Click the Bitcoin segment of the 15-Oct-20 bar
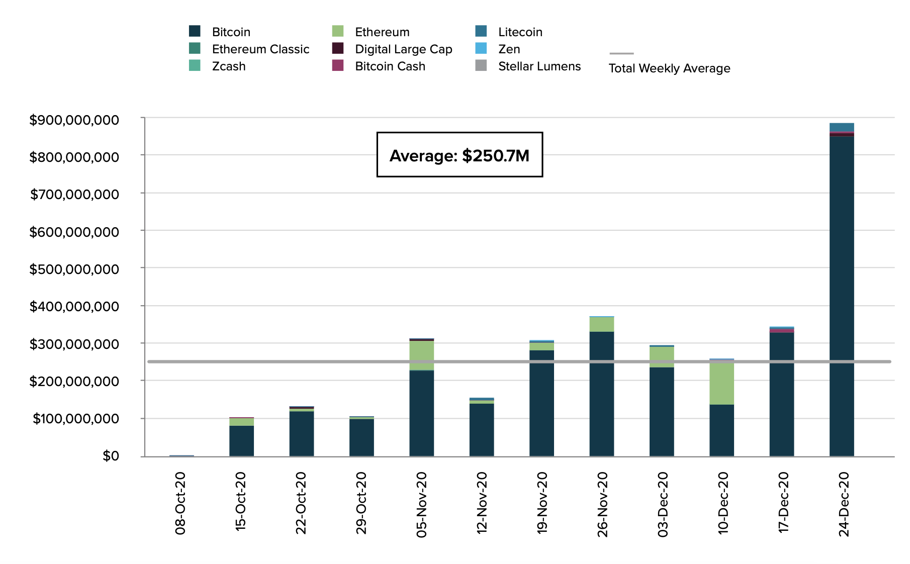910x564 pixels. click(x=241, y=441)
